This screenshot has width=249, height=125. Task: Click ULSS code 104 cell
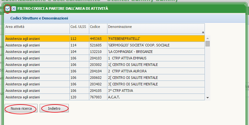(x=80, y=52)
